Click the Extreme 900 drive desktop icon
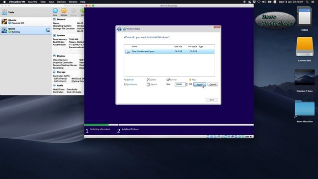Image resolution: width=318 pixels, height=179 pixels. coord(305,46)
